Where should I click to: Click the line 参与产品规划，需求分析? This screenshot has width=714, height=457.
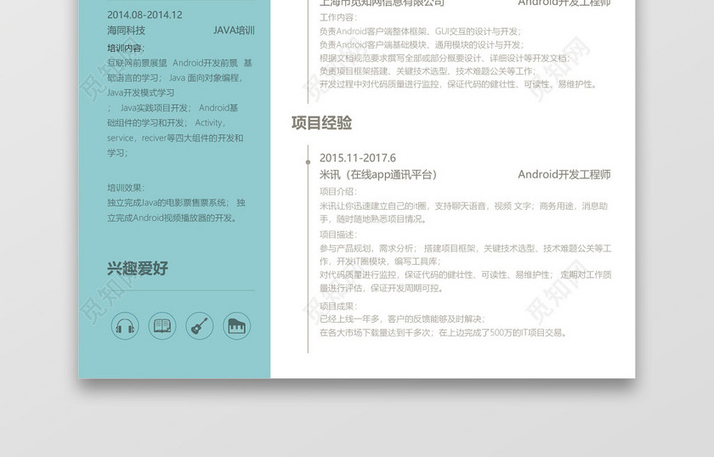(466, 249)
